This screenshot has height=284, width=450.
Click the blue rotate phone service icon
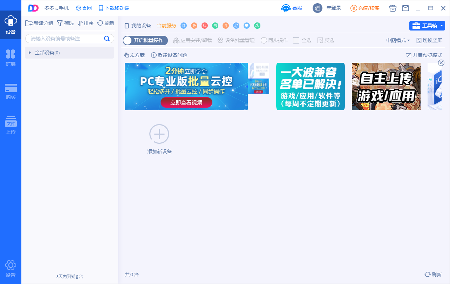[x=236, y=26]
